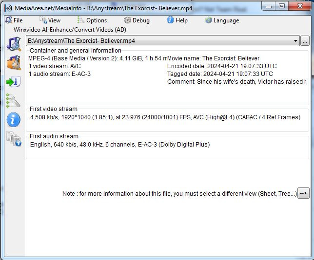Viewport: 314px width, 260px height.
Task: Open Preferences with the wrench icon
Action: (13, 101)
